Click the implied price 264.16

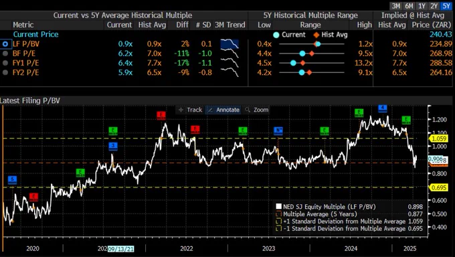[440, 72]
